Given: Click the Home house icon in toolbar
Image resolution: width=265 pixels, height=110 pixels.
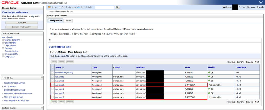Looking at the screenshot, I should point(49,7).
